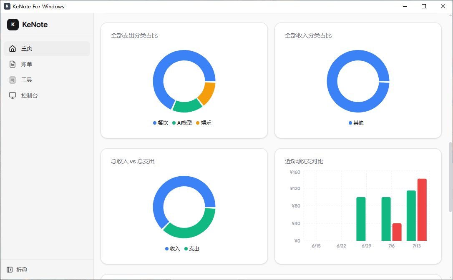
Task: Open the 工具 menu item
Action: click(x=47, y=80)
